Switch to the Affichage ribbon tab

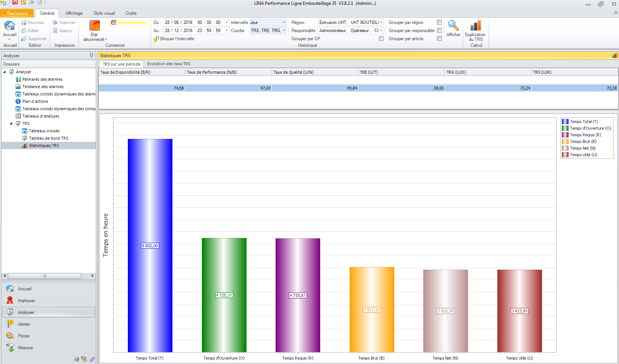74,13
